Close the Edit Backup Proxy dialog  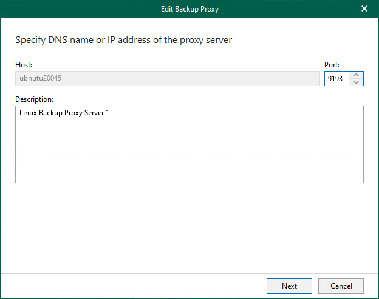click(x=364, y=8)
